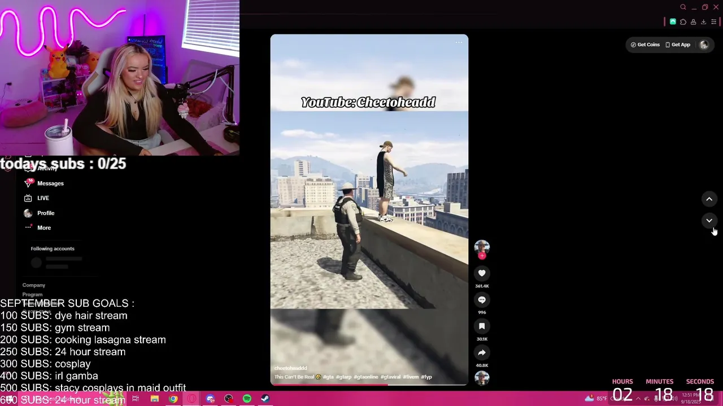Share the video with the arrow icon
723x406 pixels.
point(482,353)
